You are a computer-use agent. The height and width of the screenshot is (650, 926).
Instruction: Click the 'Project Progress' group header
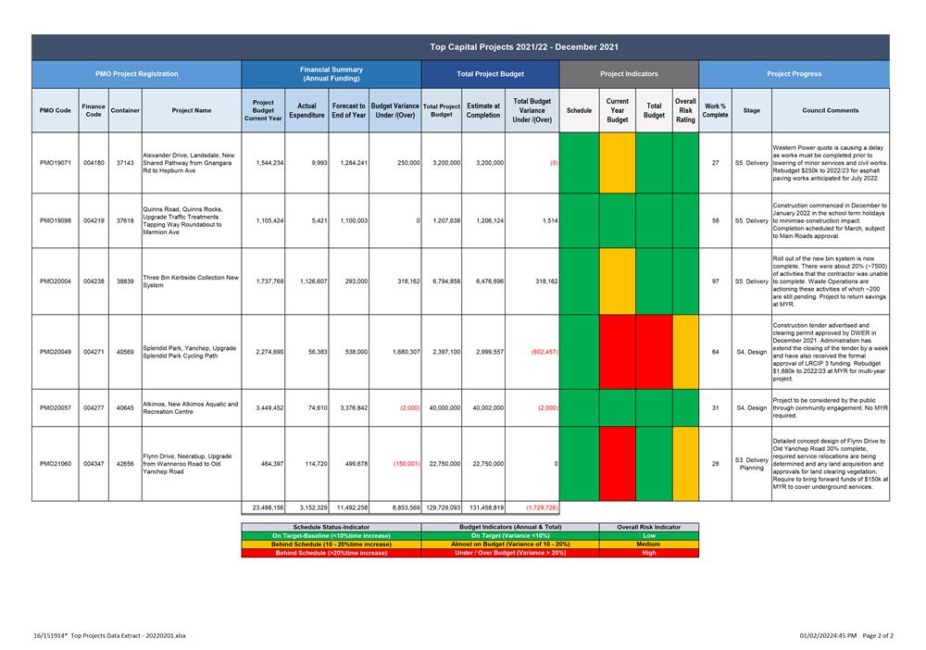[794, 74]
